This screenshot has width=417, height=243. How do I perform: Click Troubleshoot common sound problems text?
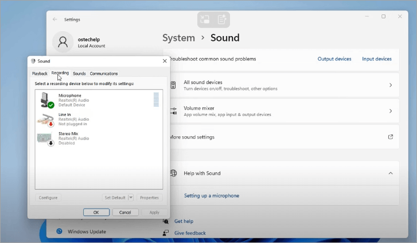coord(213,59)
